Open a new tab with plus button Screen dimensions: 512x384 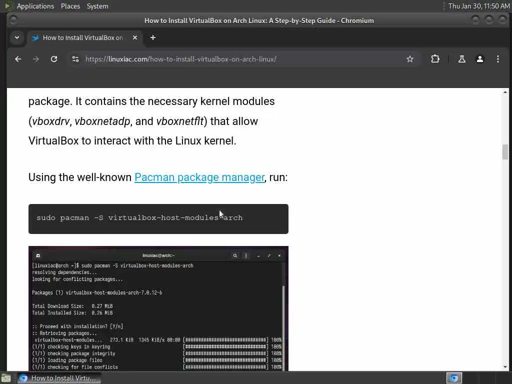(x=153, y=37)
